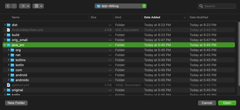The image size is (240, 110).
Task: Select the dist folder icon
Action: [9, 25]
